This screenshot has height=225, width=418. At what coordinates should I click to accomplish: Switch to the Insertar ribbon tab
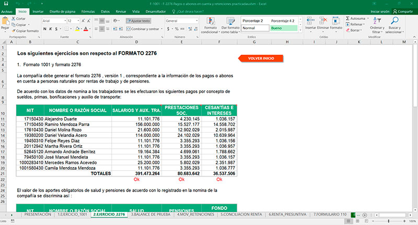click(38, 11)
